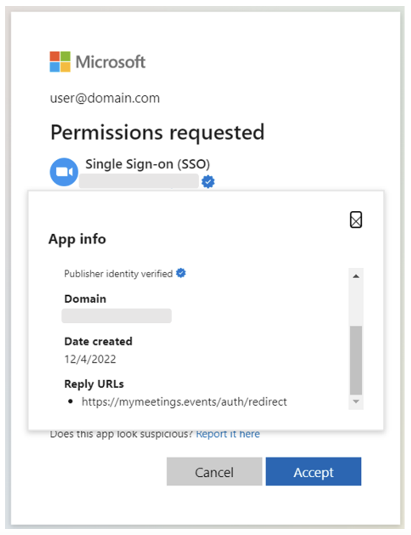411x535 pixels.
Task: Select the Date created value 12/4/2022
Action: click(x=91, y=359)
